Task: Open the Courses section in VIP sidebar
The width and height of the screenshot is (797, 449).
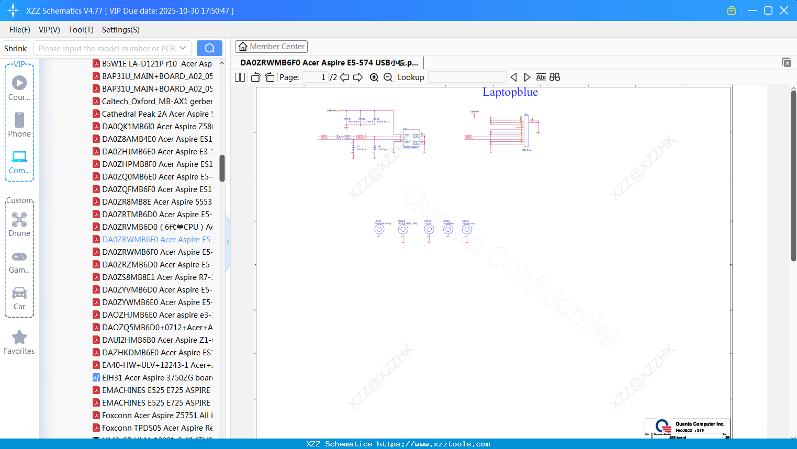Action: pyautogui.click(x=19, y=88)
